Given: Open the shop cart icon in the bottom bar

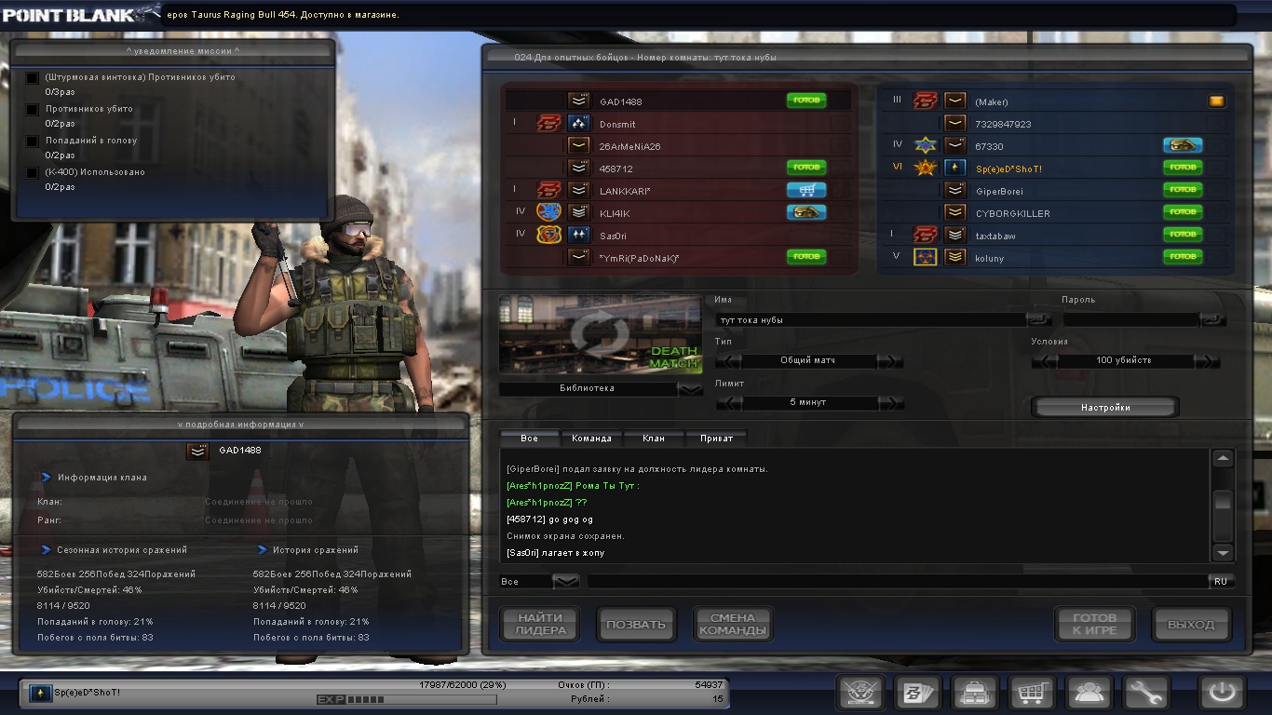Looking at the screenshot, I should click(1033, 694).
